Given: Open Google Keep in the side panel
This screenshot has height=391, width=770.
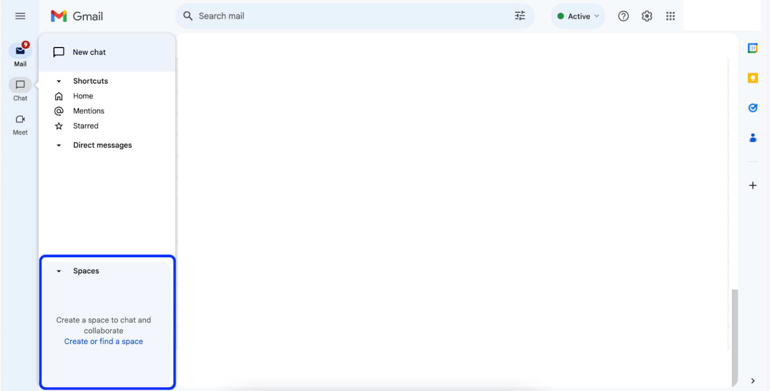Looking at the screenshot, I should (752, 78).
